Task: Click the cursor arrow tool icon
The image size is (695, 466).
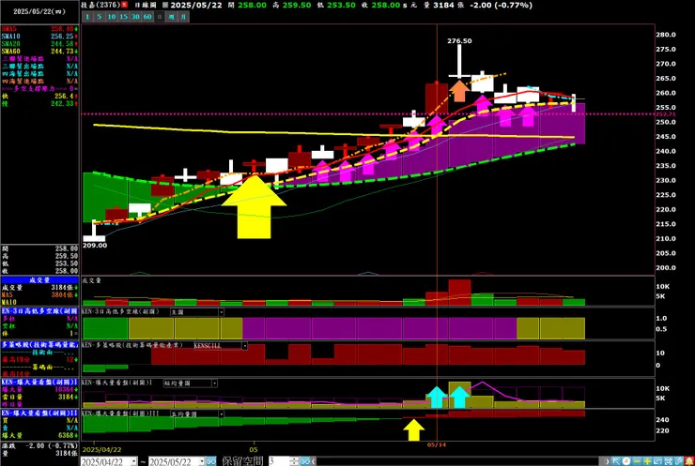Action: pyautogui.click(x=616, y=461)
